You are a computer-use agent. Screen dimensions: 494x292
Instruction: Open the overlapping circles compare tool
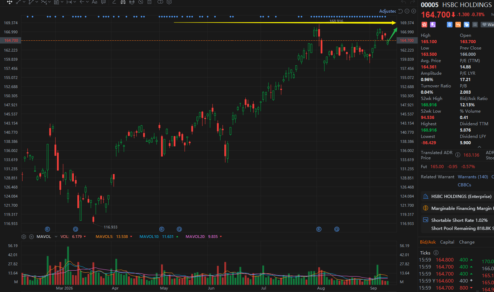161,2
